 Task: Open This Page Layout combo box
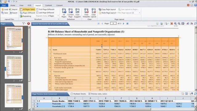coord(136,13)
